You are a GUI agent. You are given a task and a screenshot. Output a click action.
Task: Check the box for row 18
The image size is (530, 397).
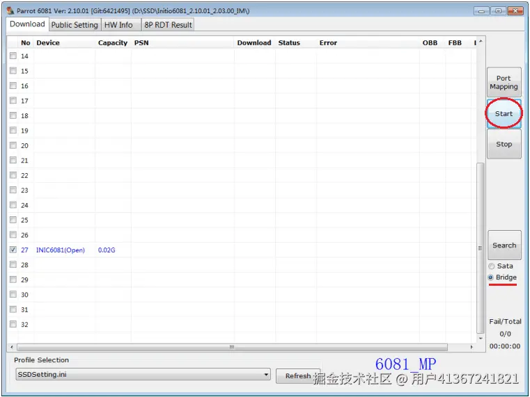pos(13,115)
